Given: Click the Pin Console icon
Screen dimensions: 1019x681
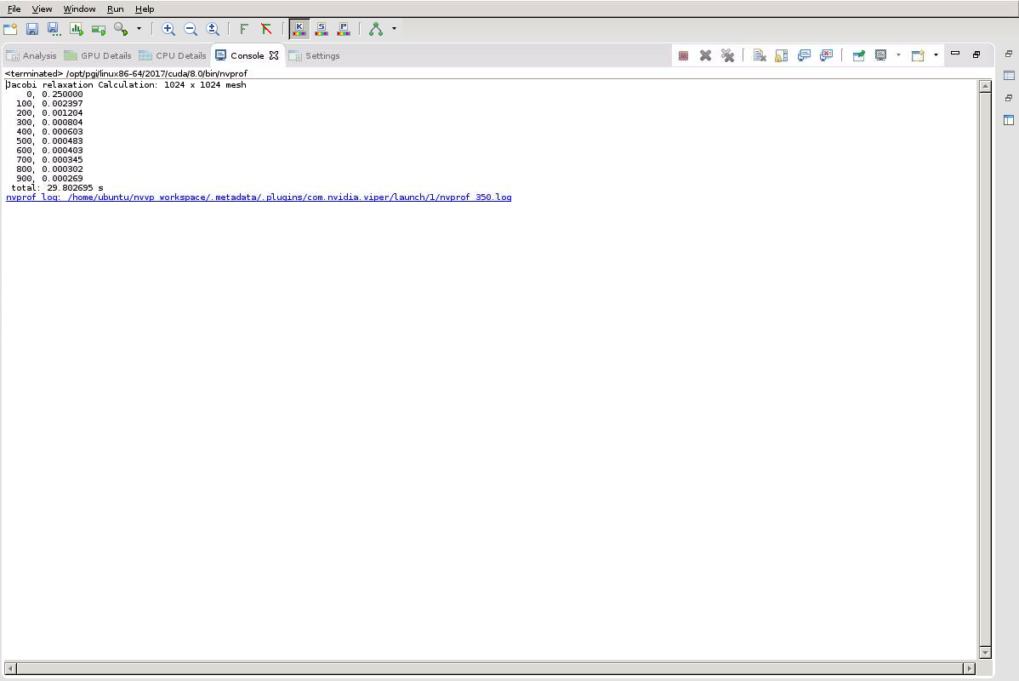Looking at the screenshot, I should [x=858, y=55].
